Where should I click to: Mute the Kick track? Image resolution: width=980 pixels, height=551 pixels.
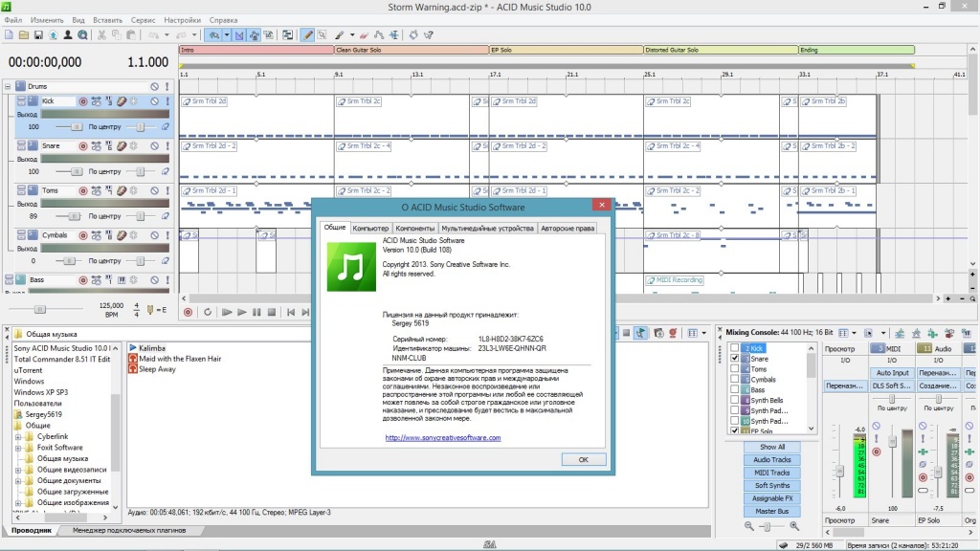[154, 101]
